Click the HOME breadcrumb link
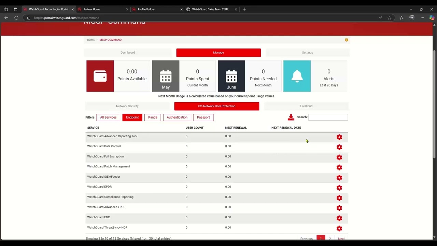Screen dimensions: 437x246 pyautogui.click(x=91, y=40)
